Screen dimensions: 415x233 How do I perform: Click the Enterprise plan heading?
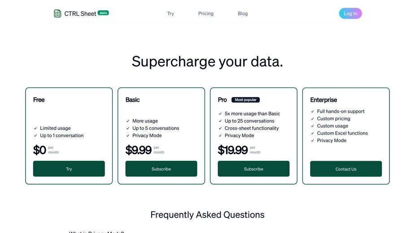323,100
